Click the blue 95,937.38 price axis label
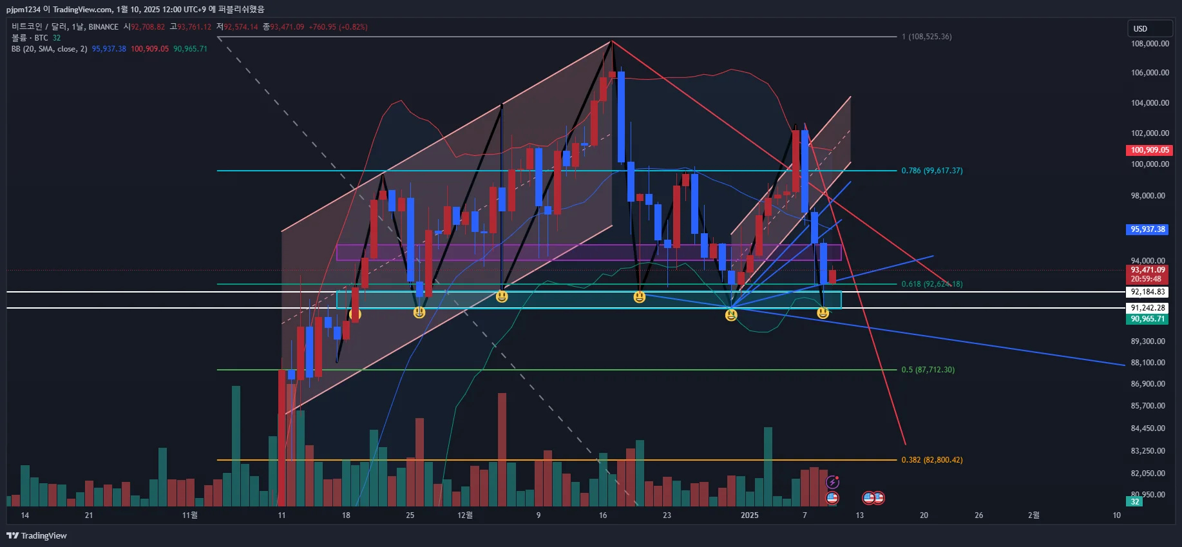This screenshot has height=547, width=1182. [x=1148, y=229]
